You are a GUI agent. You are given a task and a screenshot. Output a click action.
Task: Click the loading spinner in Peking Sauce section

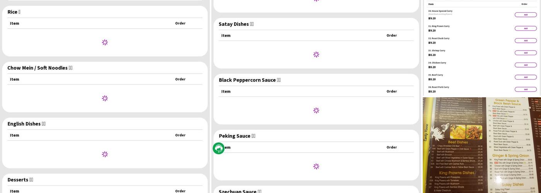pyautogui.click(x=316, y=166)
